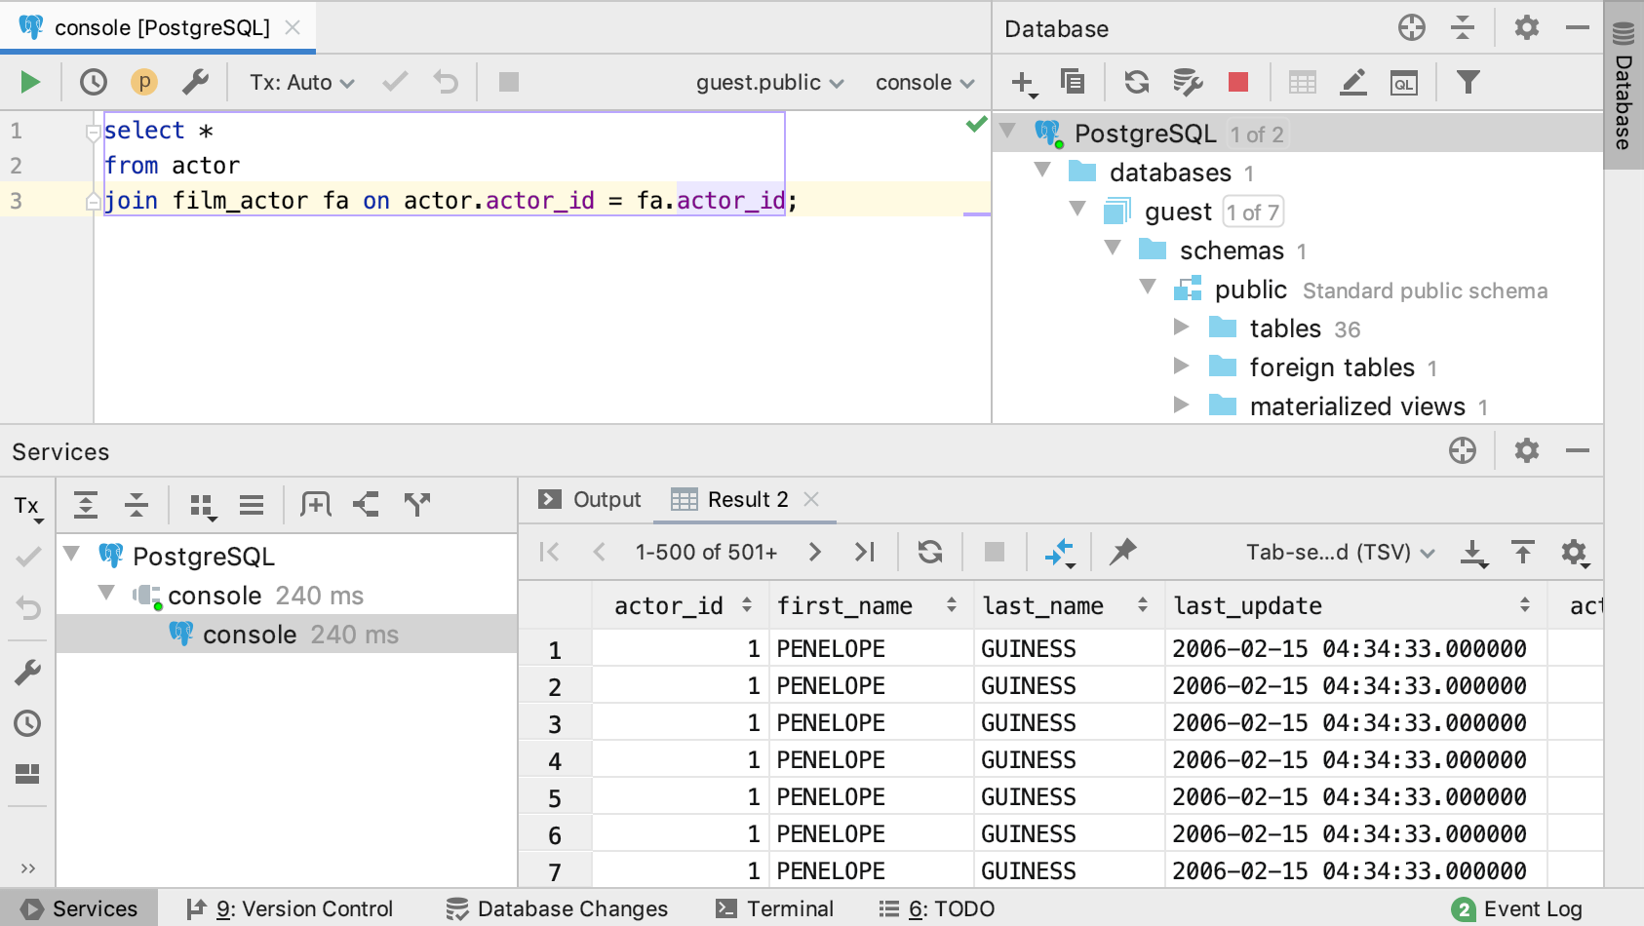Viewport: 1644px width, 926px height.
Task: Open query history clock icon in editor toolbar
Action: [x=94, y=82]
